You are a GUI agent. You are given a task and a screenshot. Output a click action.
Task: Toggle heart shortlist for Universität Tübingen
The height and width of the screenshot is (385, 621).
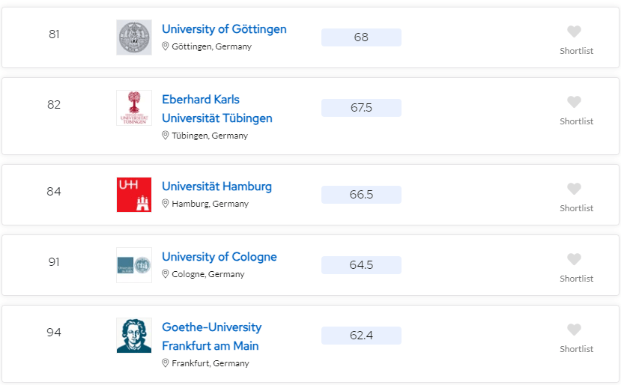pos(574,102)
